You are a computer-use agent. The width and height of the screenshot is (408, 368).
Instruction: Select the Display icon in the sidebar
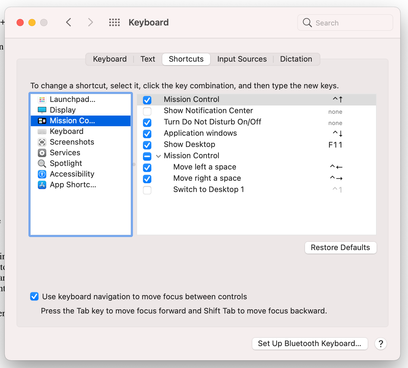click(42, 110)
